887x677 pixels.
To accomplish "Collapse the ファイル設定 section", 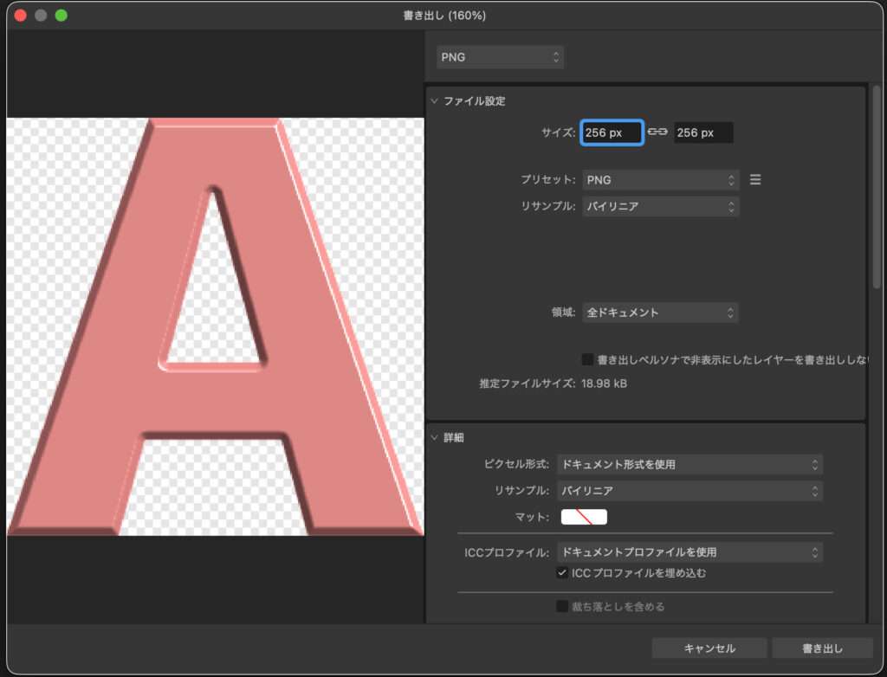I will [434, 100].
